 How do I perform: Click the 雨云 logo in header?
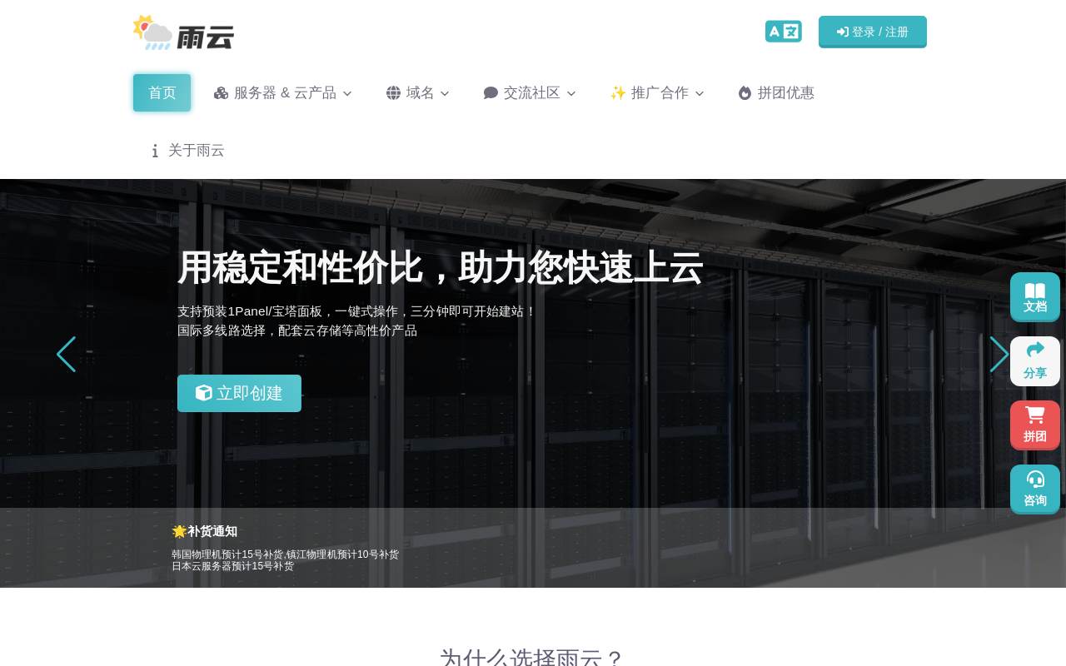pos(183,32)
